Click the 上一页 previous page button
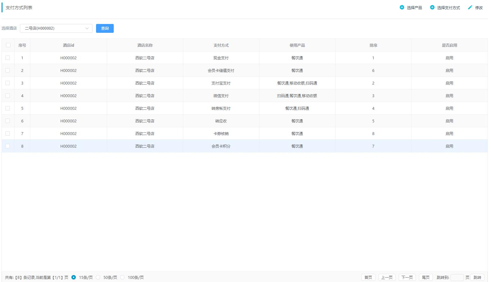The image size is (491, 282). click(387, 278)
